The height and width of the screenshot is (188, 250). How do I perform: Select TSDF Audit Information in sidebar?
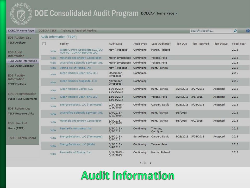click(x=22, y=61)
